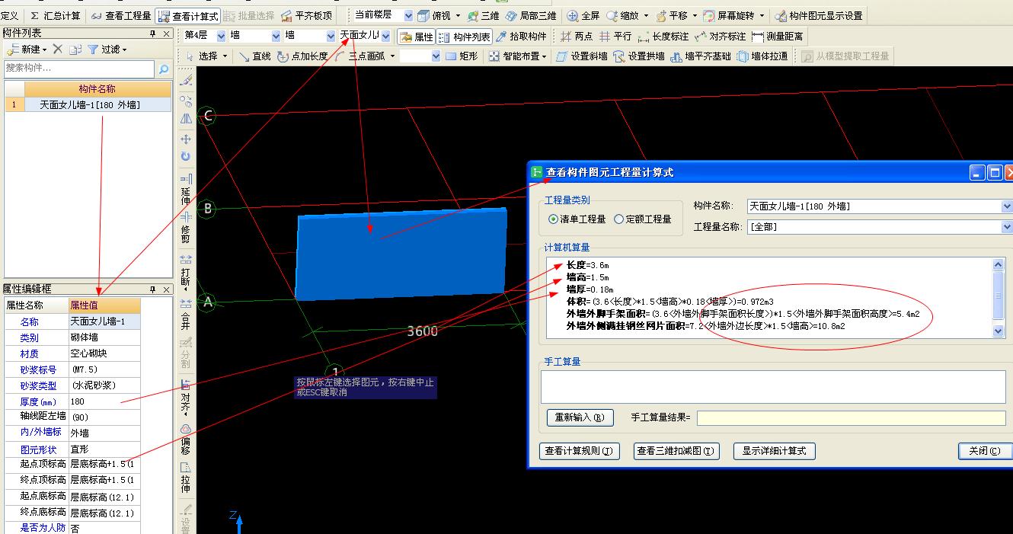Pin the 属性编辑框 panel

(x=153, y=289)
